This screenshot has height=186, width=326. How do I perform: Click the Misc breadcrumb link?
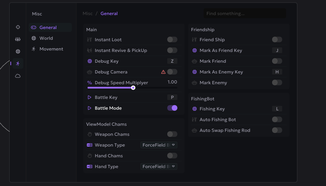click(x=88, y=14)
